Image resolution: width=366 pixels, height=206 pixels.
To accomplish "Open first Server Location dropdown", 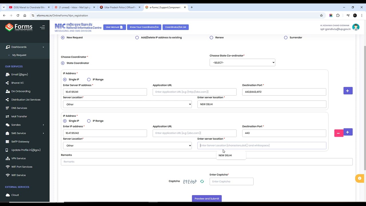I will point(127,104).
